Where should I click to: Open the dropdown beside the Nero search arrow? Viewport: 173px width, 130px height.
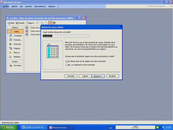(160, 127)
